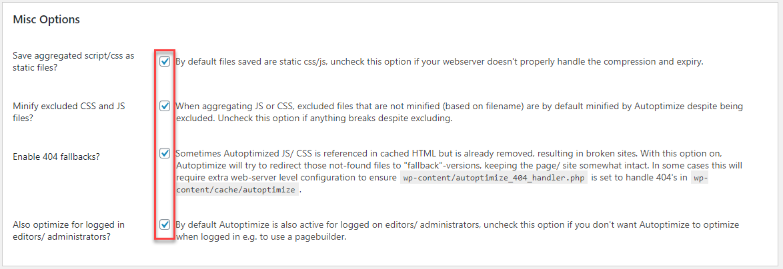
Task: Select the Minify excluded CSS and JS label
Action: [x=69, y=113]
